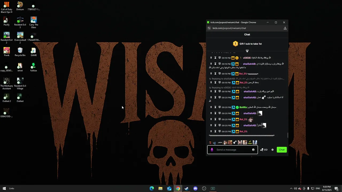Click the white hearts emote in quick bar
The width and height of the screenshot is (342, 192).
click(x=235, y=142)
